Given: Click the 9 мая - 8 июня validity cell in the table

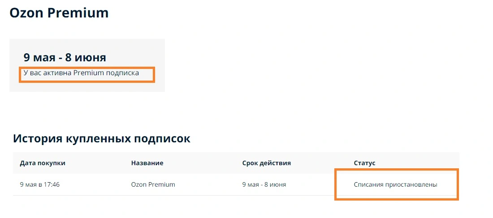Looking at the screenshot, I should point(264,184).
